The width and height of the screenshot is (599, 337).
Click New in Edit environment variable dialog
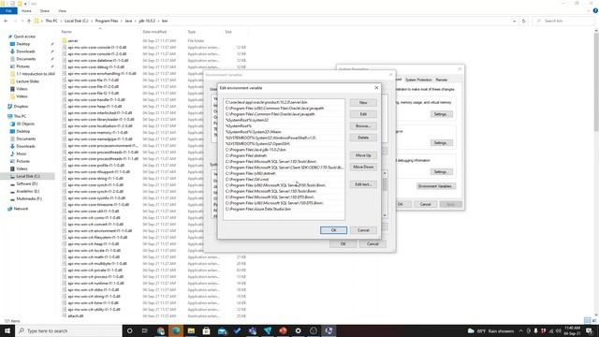tap(363, 102)
